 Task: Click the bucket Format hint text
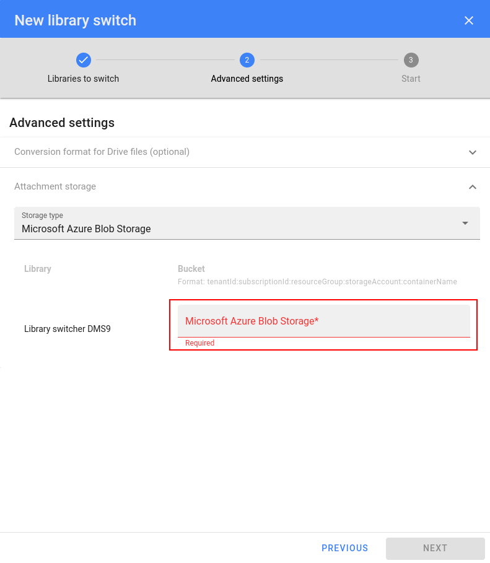coord(317,281)
